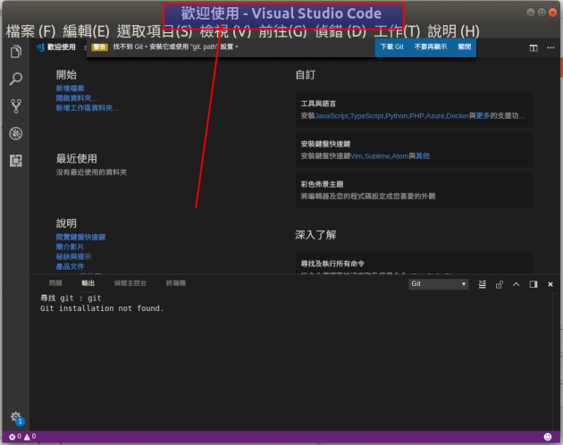Click the output panel vertical scrollbar
This screenshot has width=563, height=445.
(554, 361)
